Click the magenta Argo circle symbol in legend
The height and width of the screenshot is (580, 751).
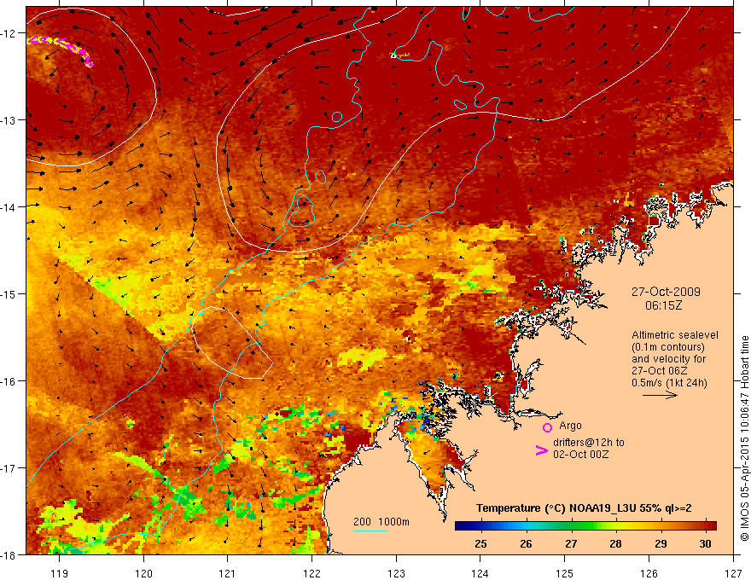[547, 427]
